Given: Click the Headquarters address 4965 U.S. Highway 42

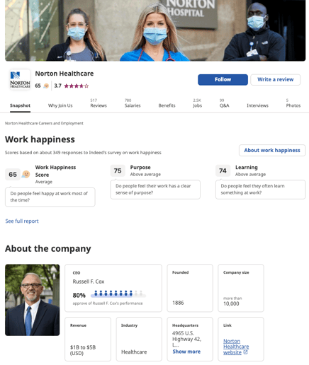Looking at the screenshot, I should [186, 339].
